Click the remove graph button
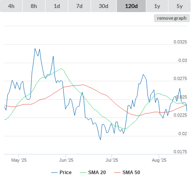Viewport: 191px width, 183px height. tap(172, 18)
